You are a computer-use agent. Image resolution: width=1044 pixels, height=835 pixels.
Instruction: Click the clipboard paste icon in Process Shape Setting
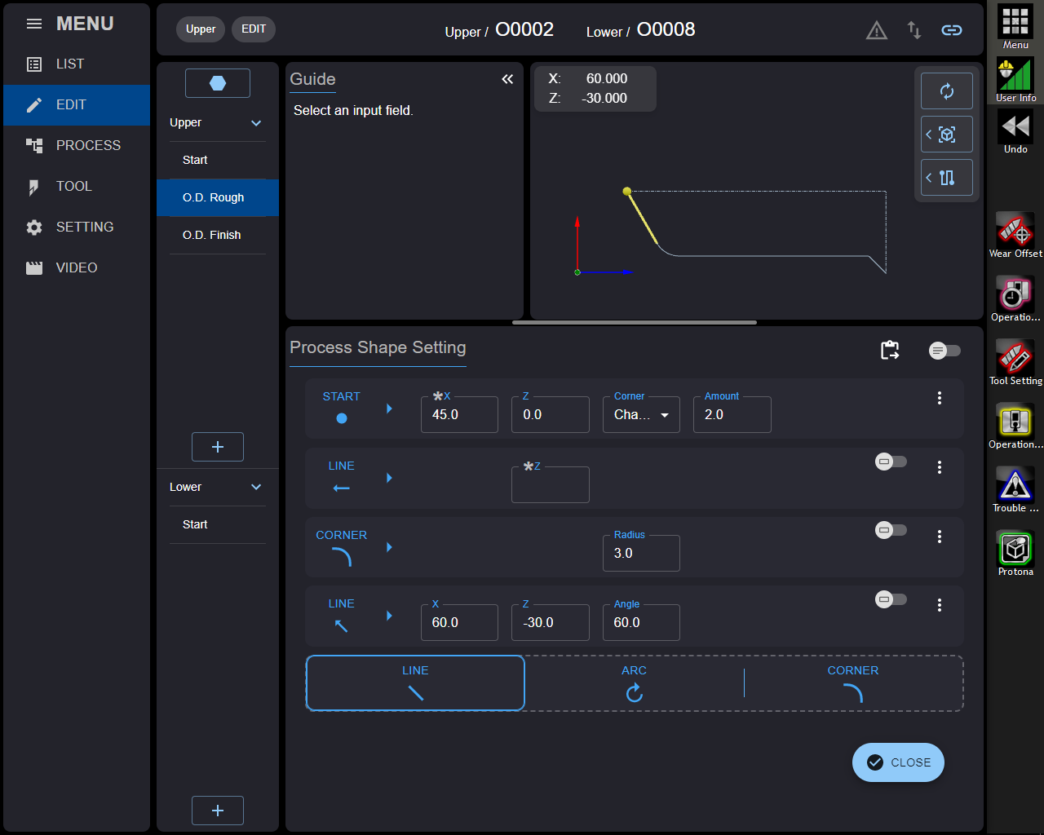[890, 350]
